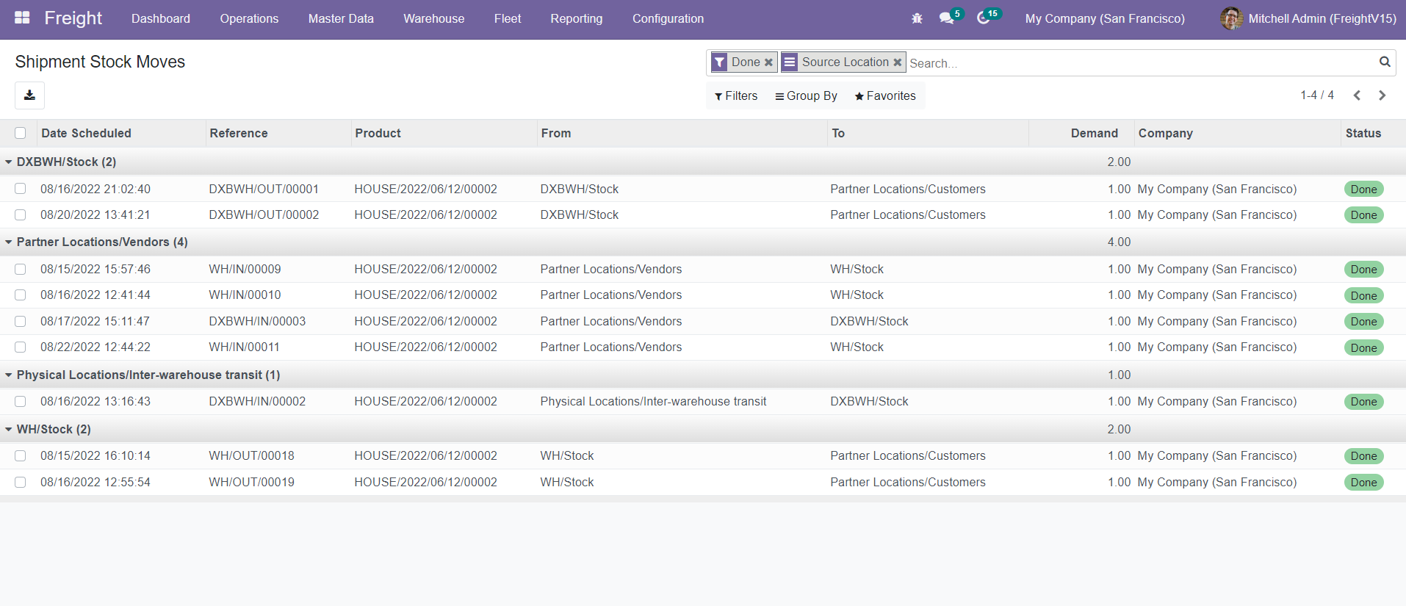Check the row for DXBWH/OUT/00001
This screenshot has height=606, width=1406.
(x=21, y=189)
